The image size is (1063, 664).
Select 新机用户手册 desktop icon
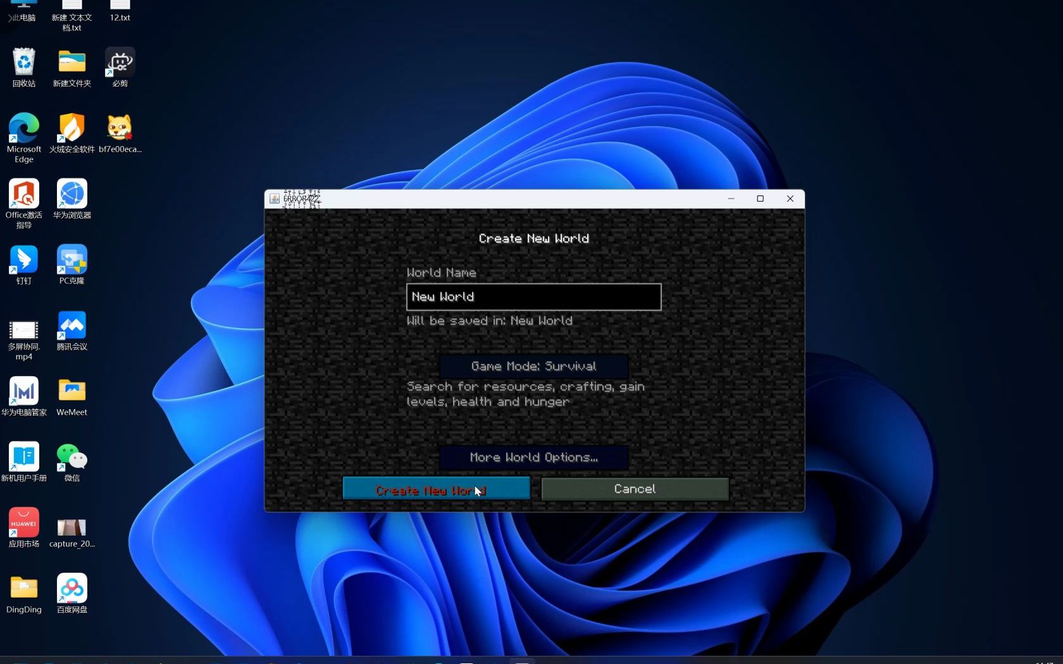[x=24, y=462]
